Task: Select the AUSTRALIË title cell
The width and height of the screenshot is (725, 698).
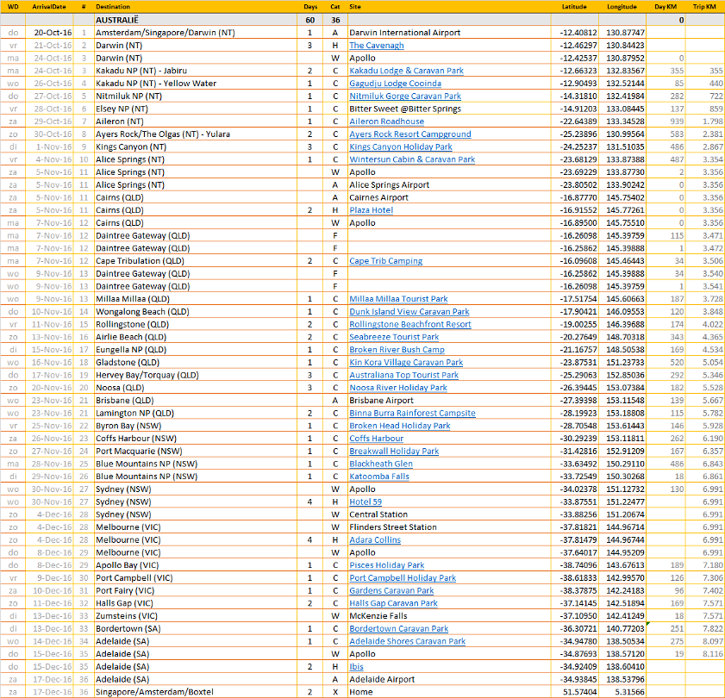Action: (x=120, y=19)
